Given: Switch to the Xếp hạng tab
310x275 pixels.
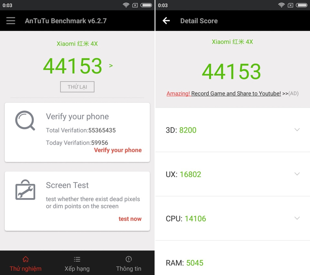Looking at the screenshot, I should click(x=77, y=263).
